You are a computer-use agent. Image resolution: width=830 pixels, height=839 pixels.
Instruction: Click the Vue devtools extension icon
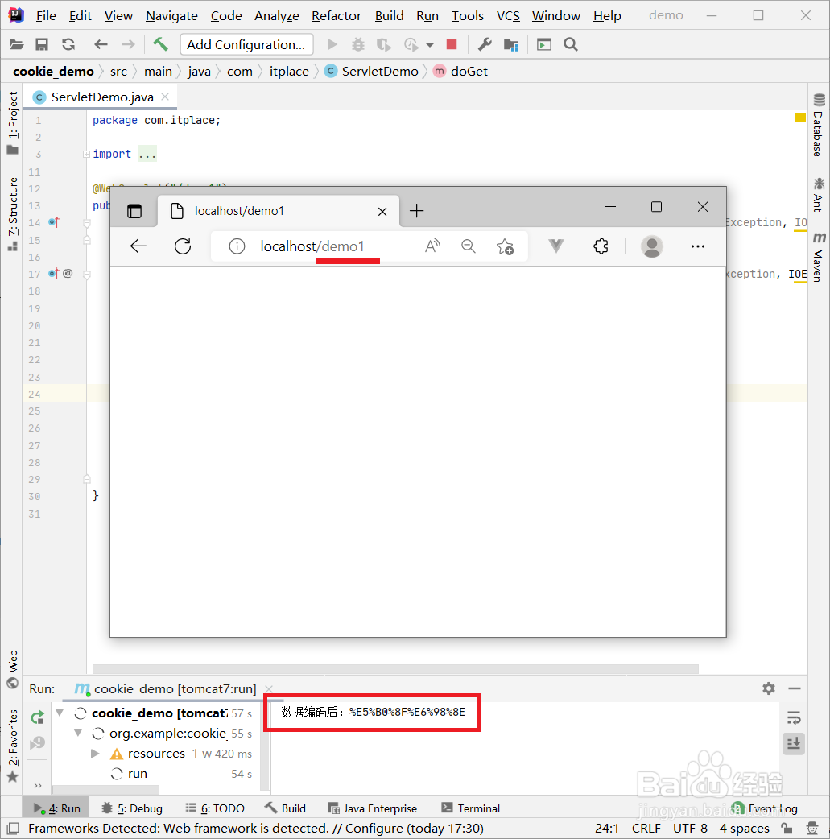[x=556, y=246]
